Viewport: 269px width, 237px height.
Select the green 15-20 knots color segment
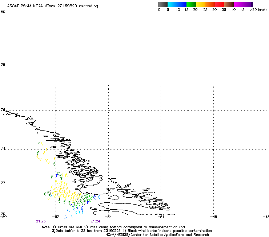tap(191, 4)
